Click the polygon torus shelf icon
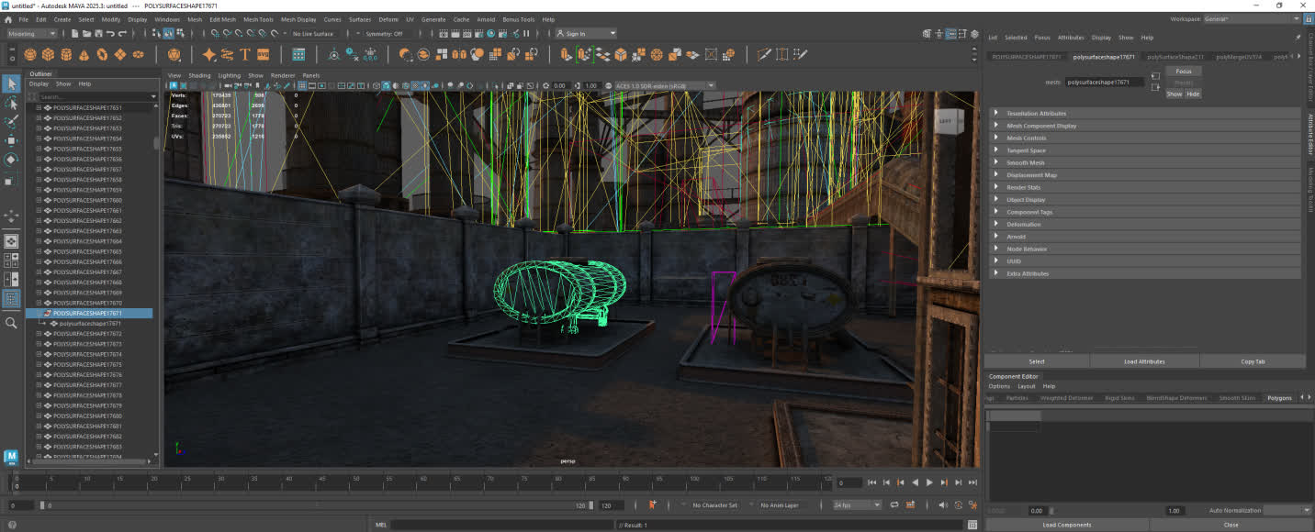Viewport: 1315px width, 532px height. coord(102,55)
